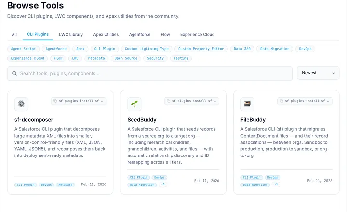Click the Browse Tools heading
The image size is (347, 212).
[35, 5]
